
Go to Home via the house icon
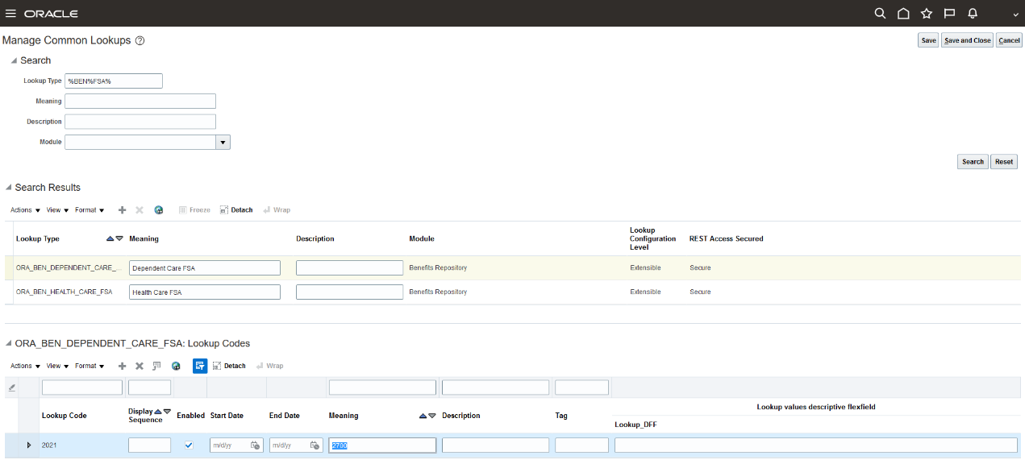(903, 14)
